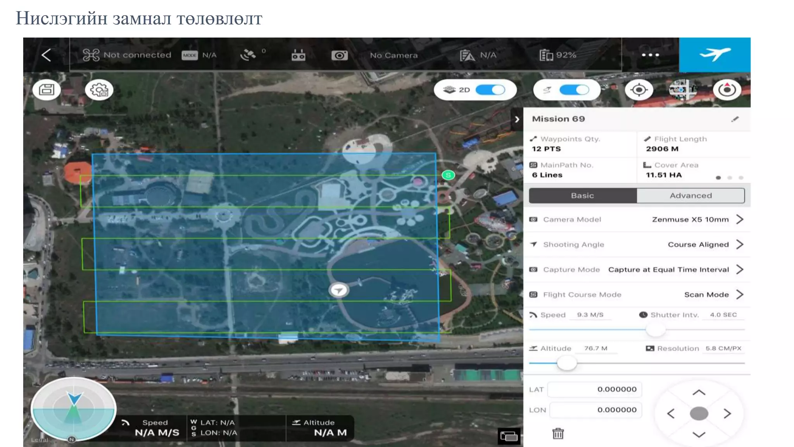Expand Shooting Angle Course Aligned option
Viewport: 794px width, 447px height.
coord(739,244)
